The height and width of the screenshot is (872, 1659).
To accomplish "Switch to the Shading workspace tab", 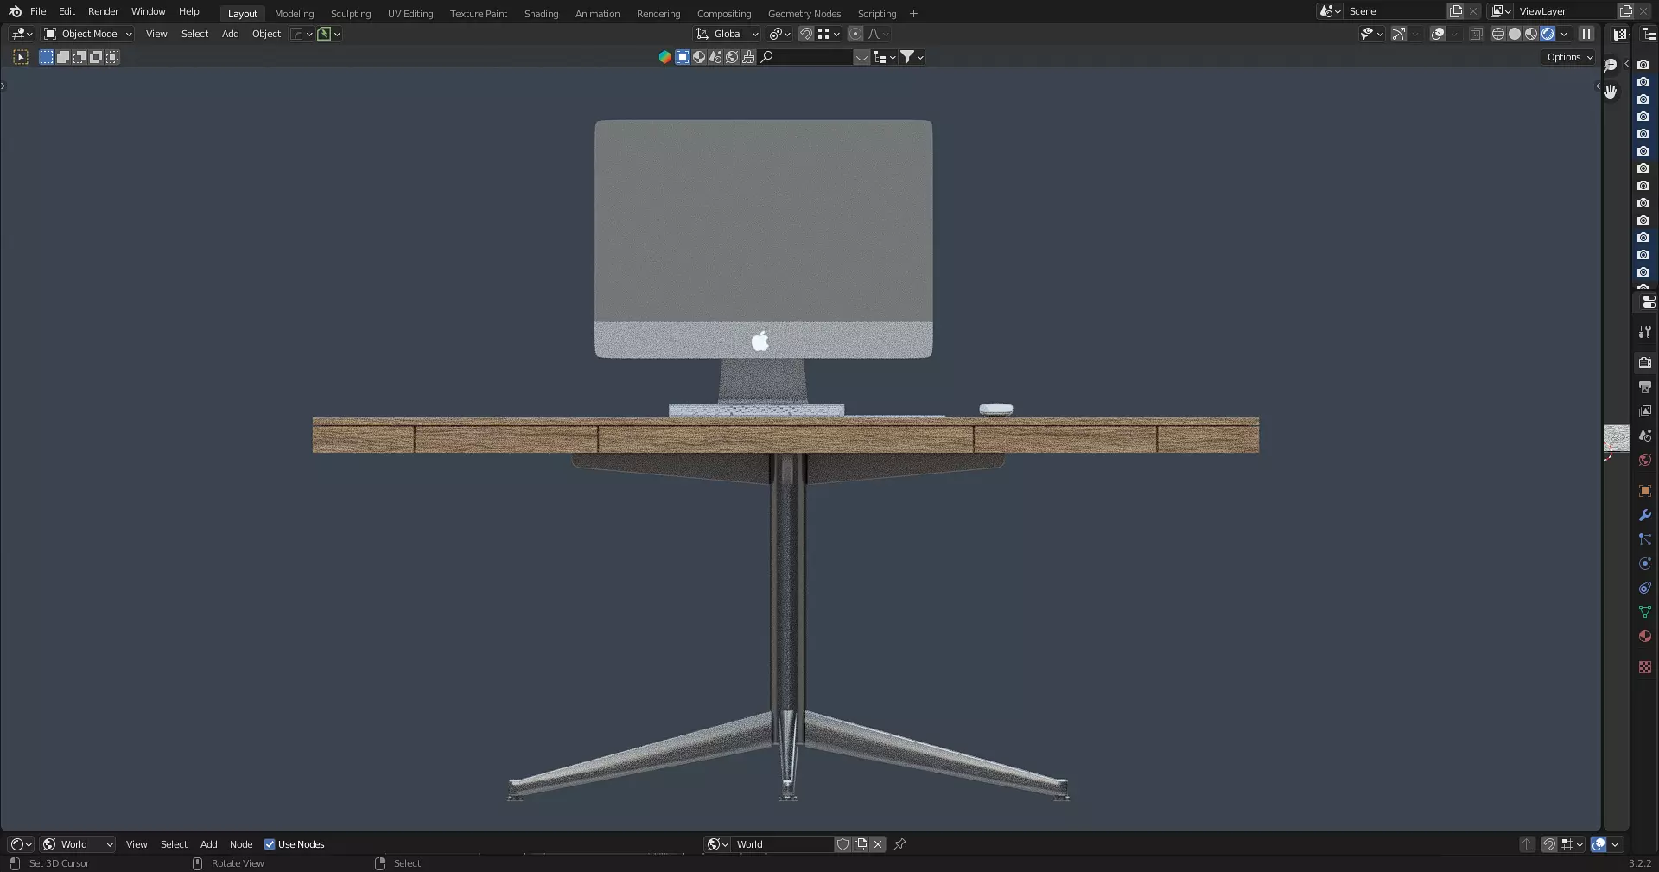I will [x=541, y=14].
